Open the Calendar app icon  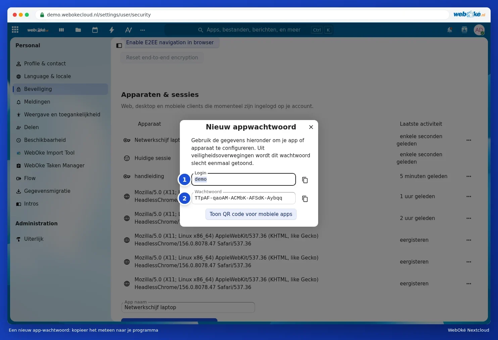95,30
